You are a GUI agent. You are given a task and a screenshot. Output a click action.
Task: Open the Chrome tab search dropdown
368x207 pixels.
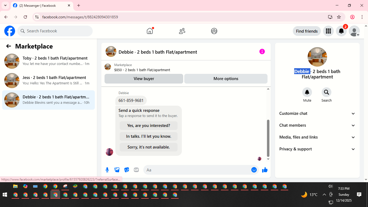pos(5,5)
